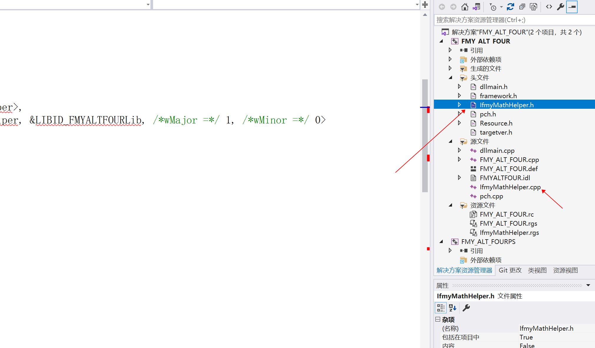Refresh the Solution Explorer with sync icon
The height and width of the screenshot is (348, 595).
click(511, 7)
